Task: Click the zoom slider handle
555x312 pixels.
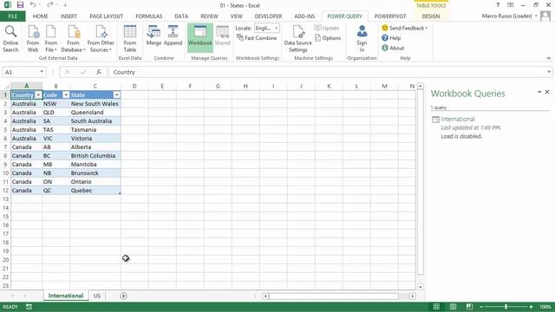Action: (x=506, y=307)
